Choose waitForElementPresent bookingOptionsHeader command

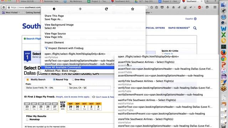(x=161, y=114)
